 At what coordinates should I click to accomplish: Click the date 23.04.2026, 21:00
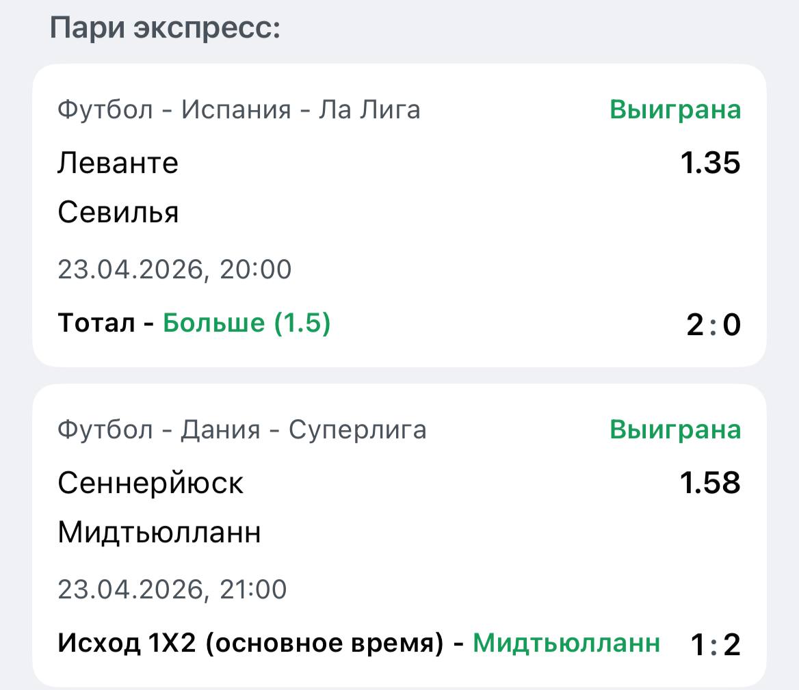coord(172,589)
